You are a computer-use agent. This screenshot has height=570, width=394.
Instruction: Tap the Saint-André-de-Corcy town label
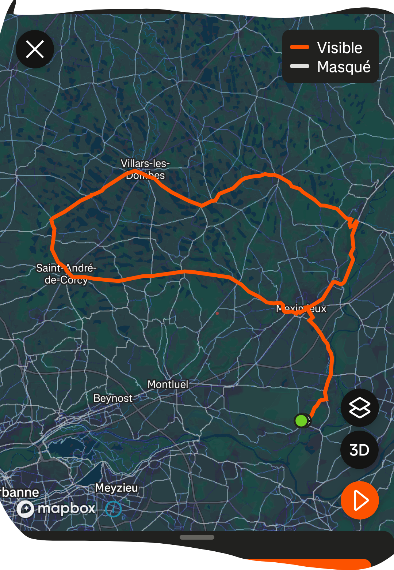(66, 274)
